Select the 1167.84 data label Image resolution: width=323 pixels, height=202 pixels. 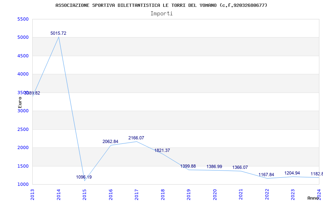tap(266, 175)
